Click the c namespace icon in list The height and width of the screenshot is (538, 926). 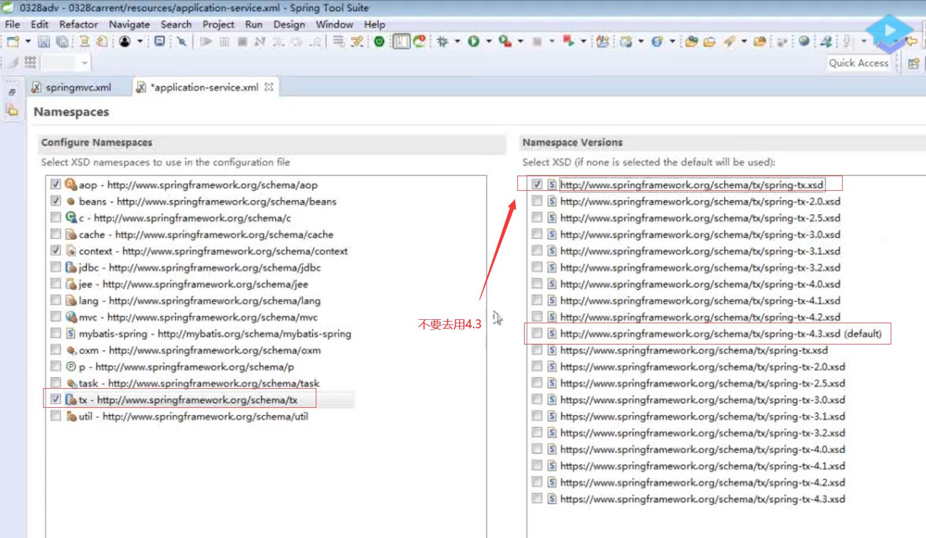[x=71, y=218]
